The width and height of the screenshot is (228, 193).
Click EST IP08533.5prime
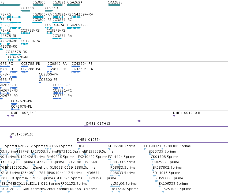115,165
